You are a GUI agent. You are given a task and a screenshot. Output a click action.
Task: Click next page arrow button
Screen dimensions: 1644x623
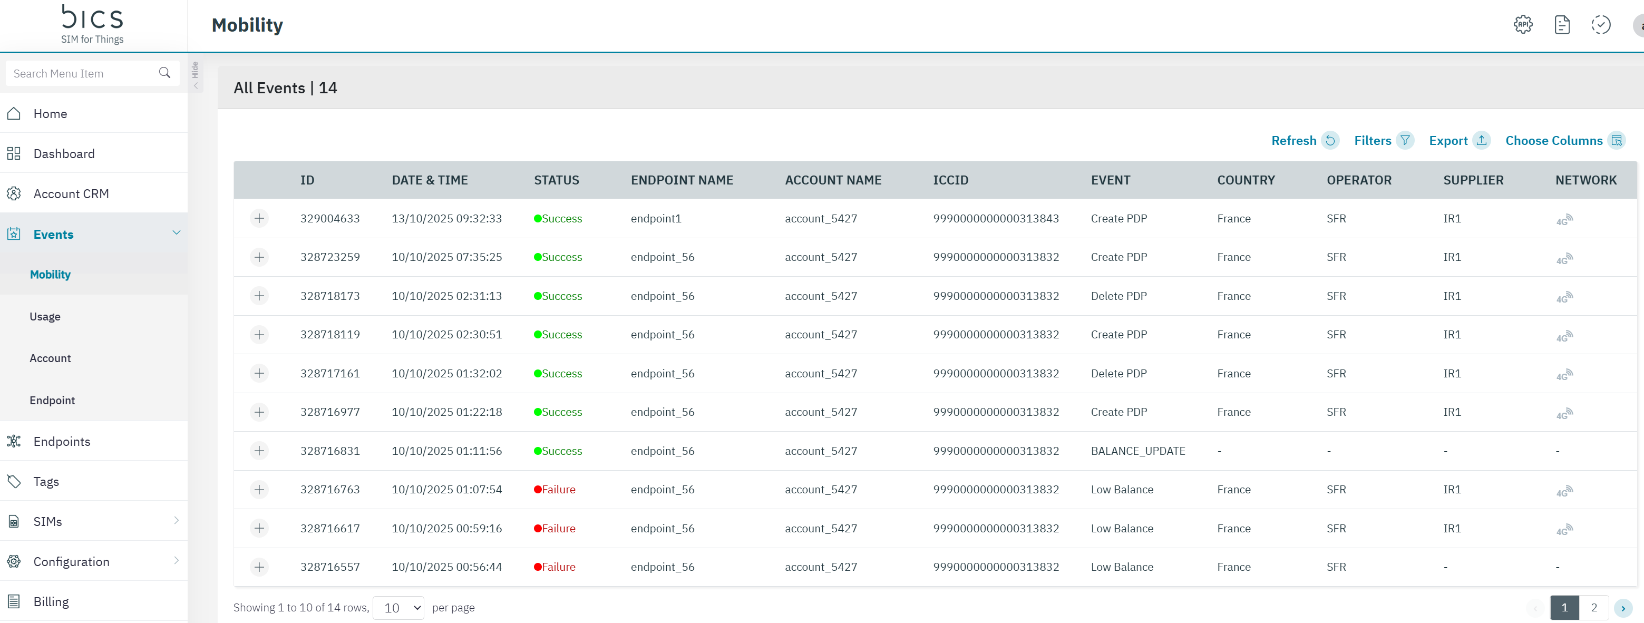pyautogui.click(x=1623, y=608)
